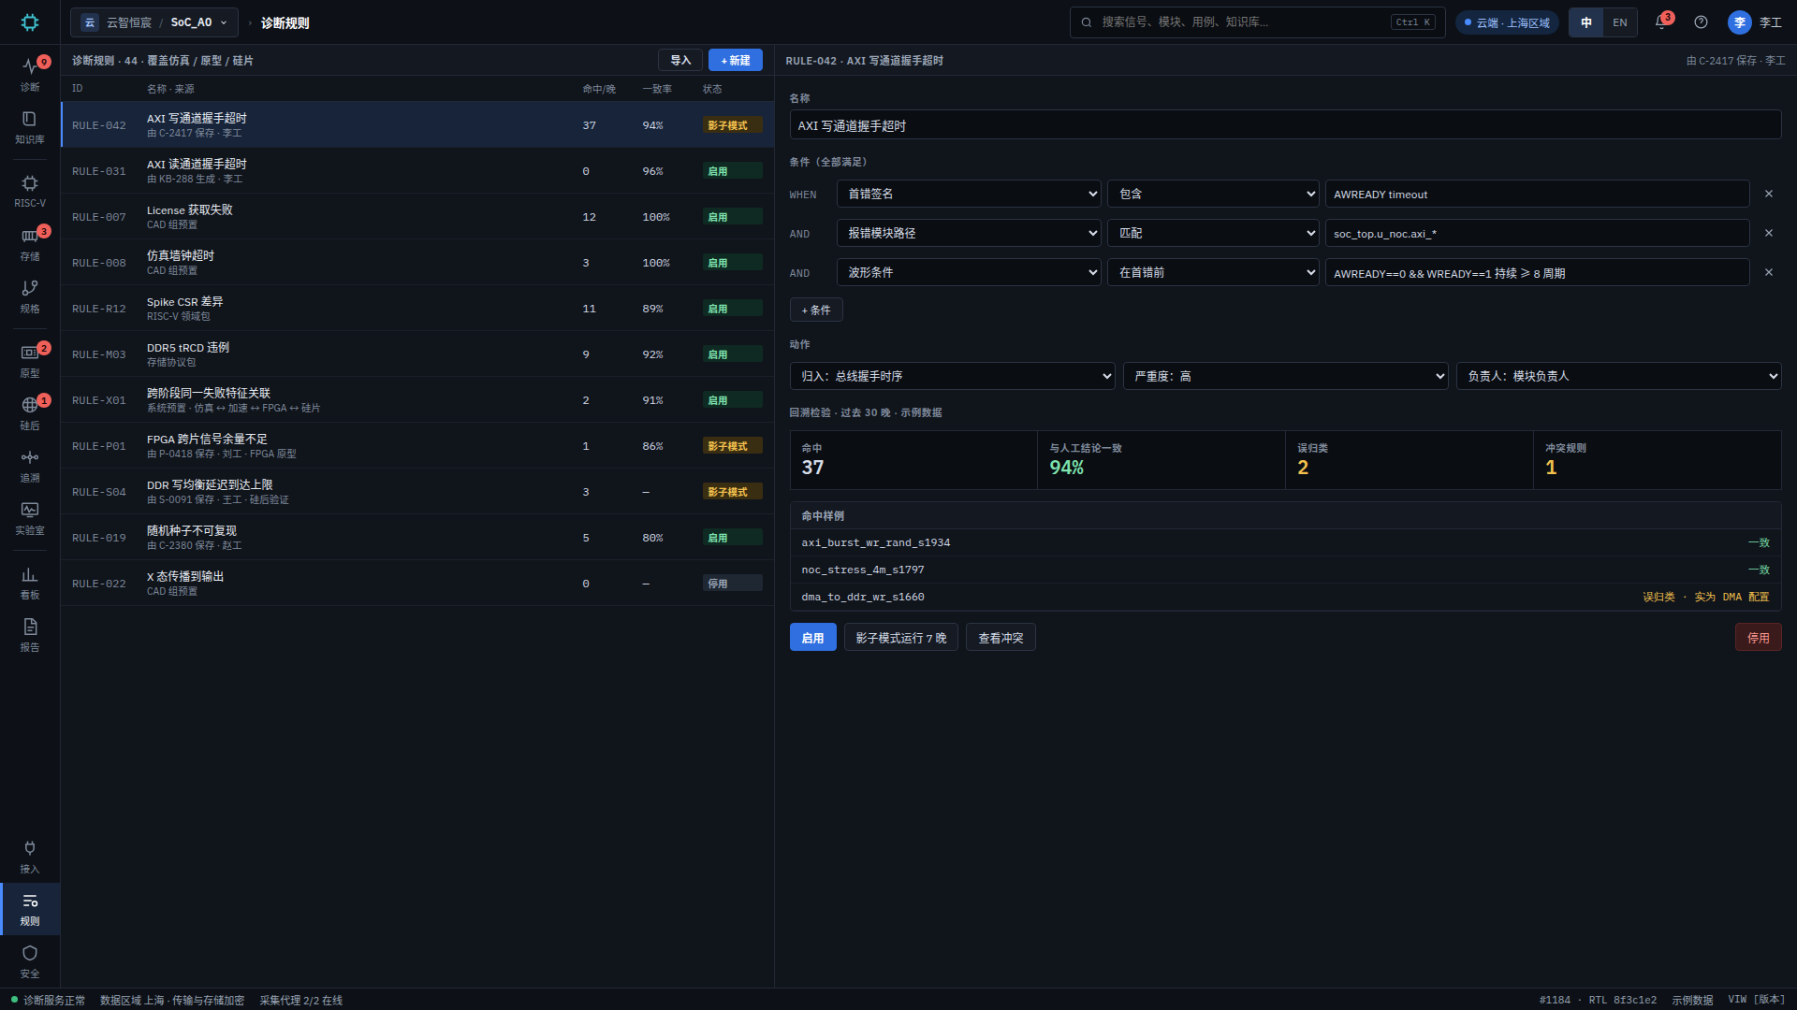Open the 规格 sidebar icon
1797x1010 pixels.
(30, 296)
